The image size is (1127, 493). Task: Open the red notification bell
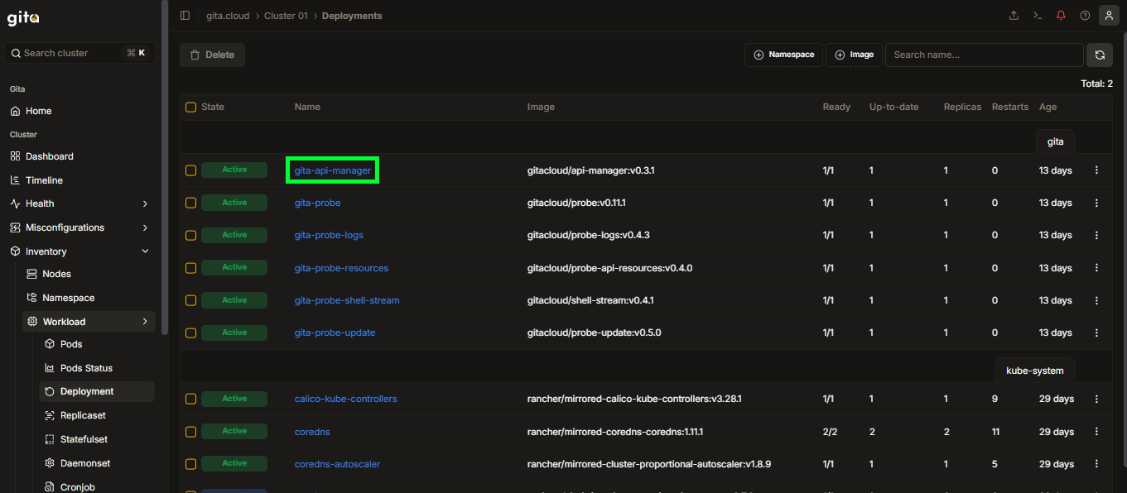coord(1061,16)
